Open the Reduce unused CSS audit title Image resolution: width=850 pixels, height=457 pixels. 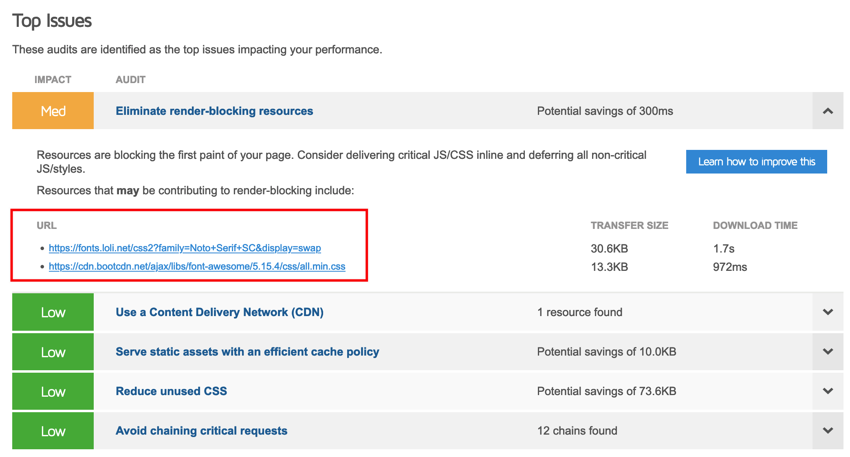[x=171, y=391]
